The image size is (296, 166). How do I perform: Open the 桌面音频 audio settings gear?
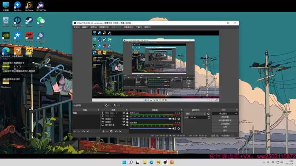179,128
